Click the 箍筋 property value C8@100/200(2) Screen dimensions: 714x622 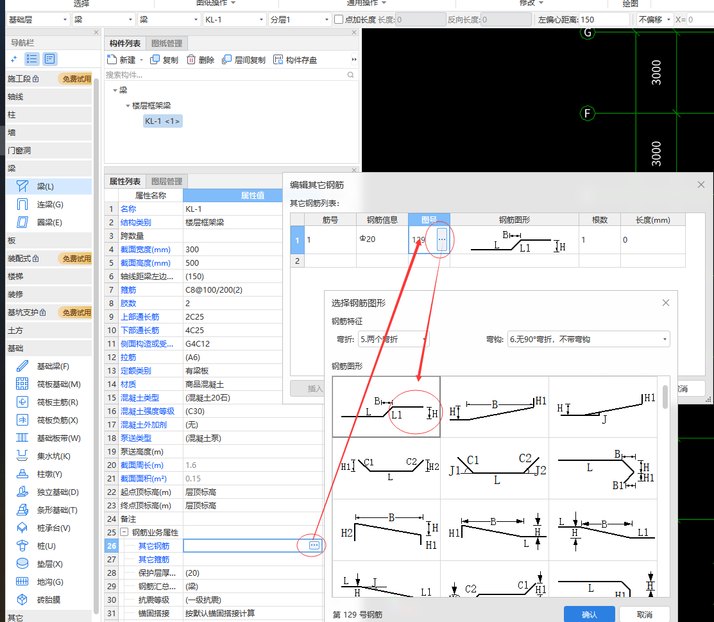[x=232, y=289]
